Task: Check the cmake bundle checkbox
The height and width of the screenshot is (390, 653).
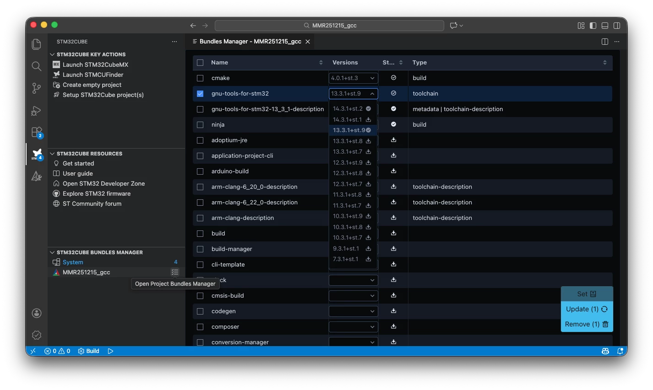Action: (200, 78)
